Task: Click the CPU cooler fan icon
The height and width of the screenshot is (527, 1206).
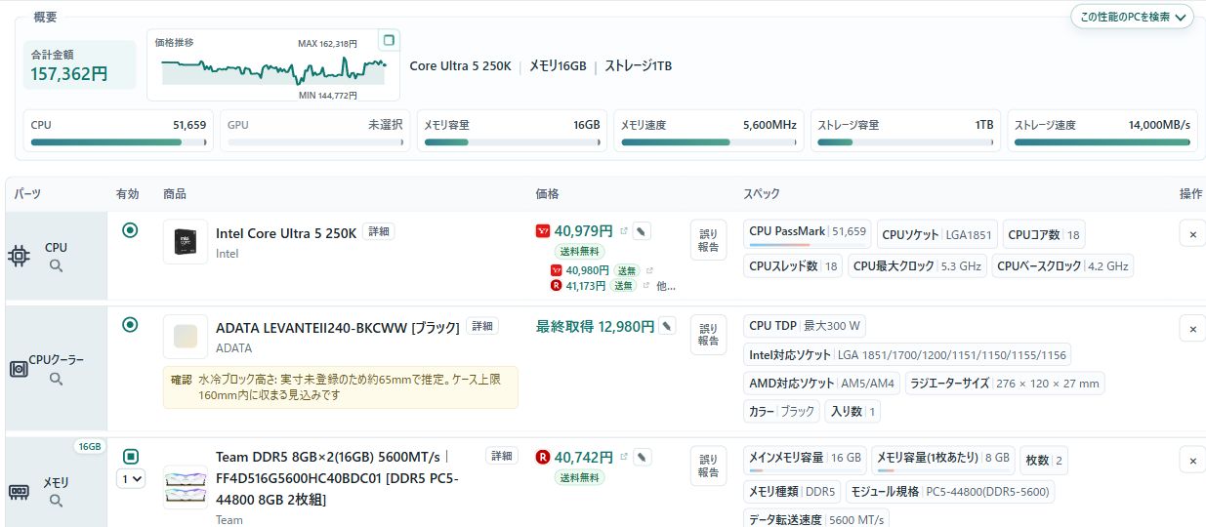Action: tap(19, 369)
